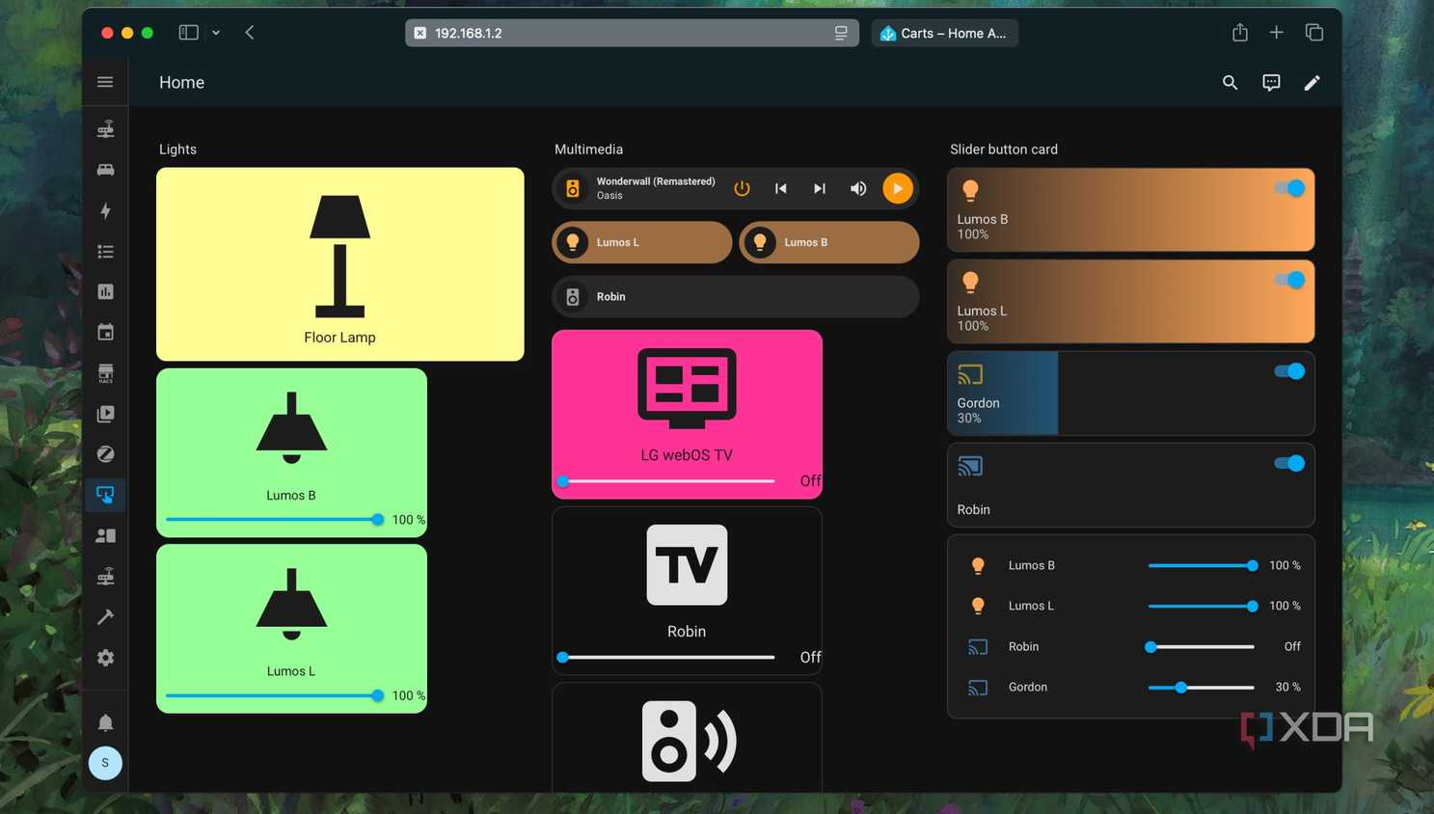
Task: Toggle the Robin slider card switch
Action: tap(1289, 463)
